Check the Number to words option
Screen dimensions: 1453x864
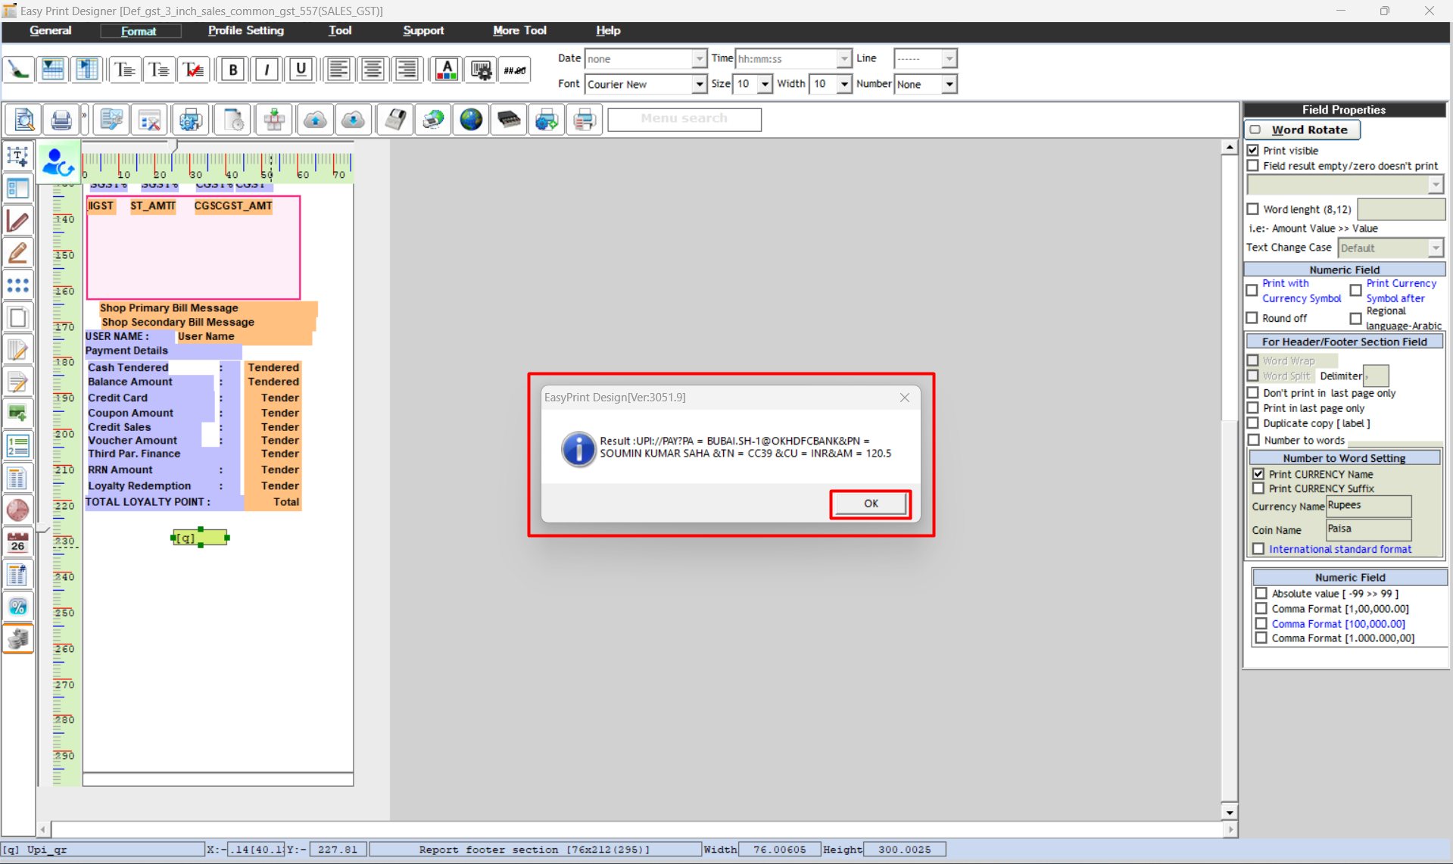click(1254, 440)
